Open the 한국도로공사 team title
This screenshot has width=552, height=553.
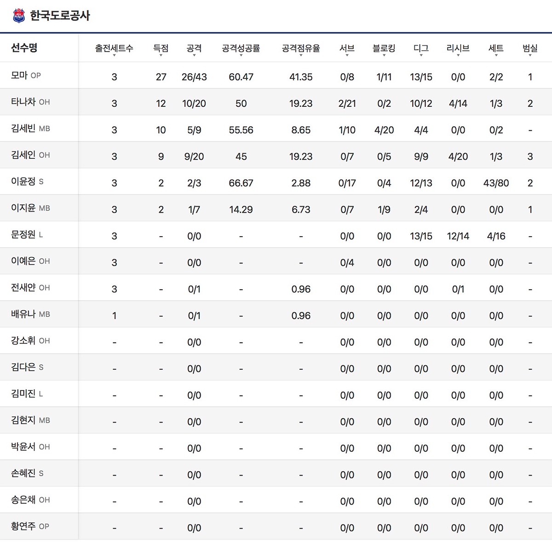pos(60,16)
